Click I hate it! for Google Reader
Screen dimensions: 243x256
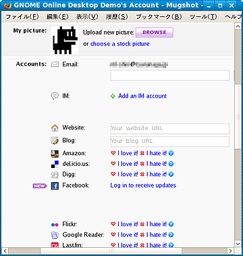coord(157,235)
